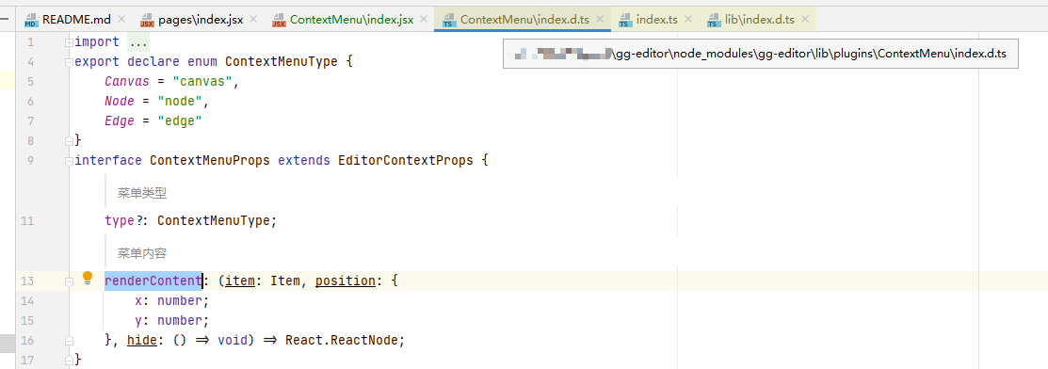Click the type property on line 11
The image size is (1048, 369).
click(120, 220)
